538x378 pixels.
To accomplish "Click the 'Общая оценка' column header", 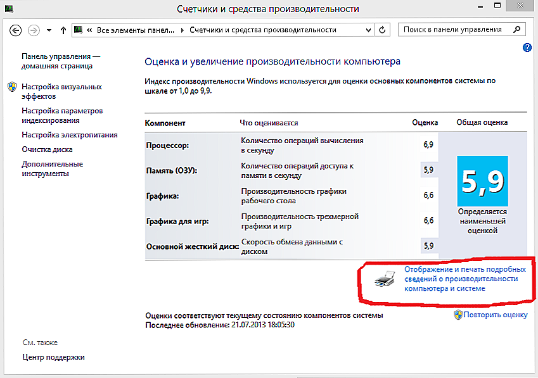I will [482, 122].
